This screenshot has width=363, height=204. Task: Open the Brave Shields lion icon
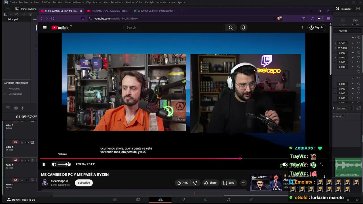279,18
